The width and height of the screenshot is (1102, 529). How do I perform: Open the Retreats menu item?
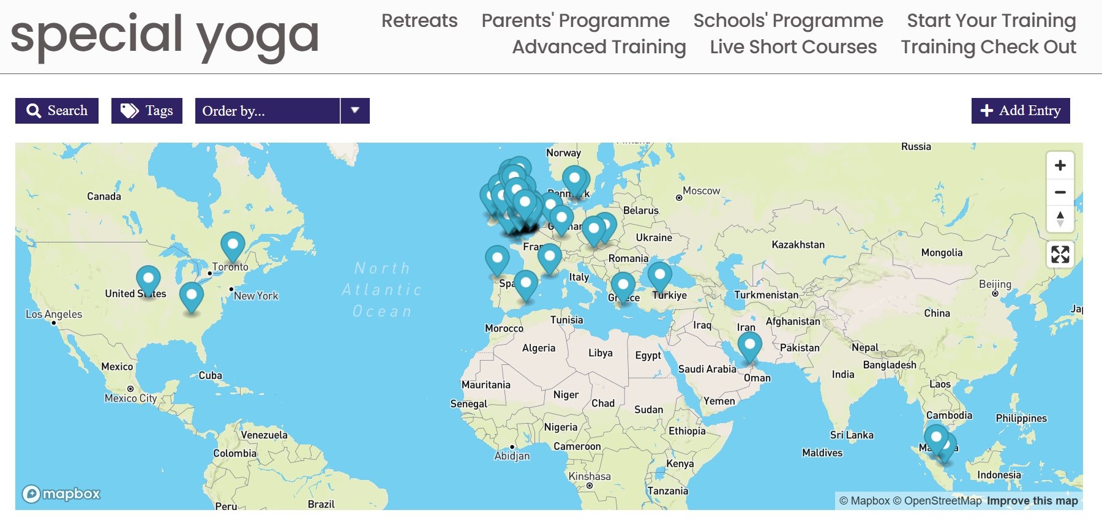pyautogui.click(x=419, y=21)
